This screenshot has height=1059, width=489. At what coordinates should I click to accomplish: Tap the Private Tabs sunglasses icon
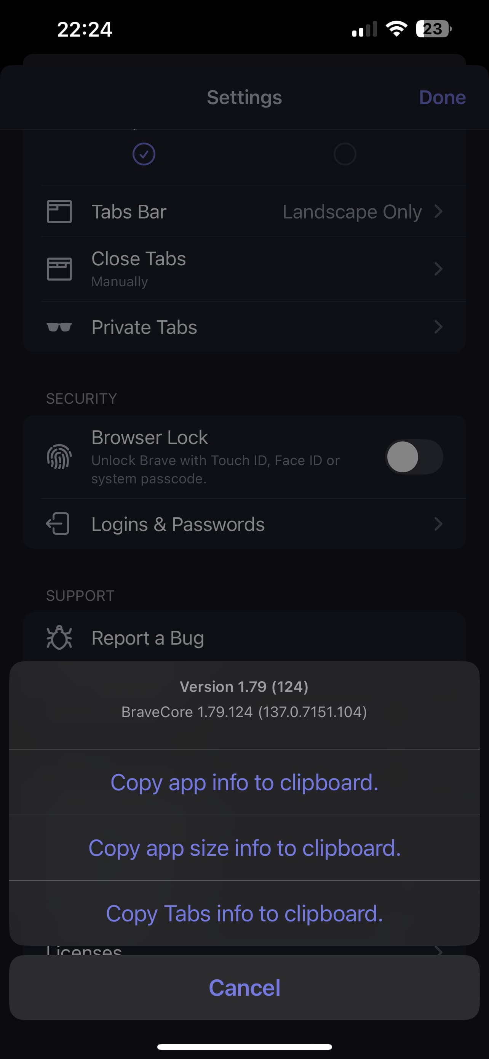(59, 327)
